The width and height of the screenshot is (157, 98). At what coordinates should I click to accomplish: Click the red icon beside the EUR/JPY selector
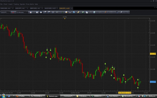click(13, 12)
